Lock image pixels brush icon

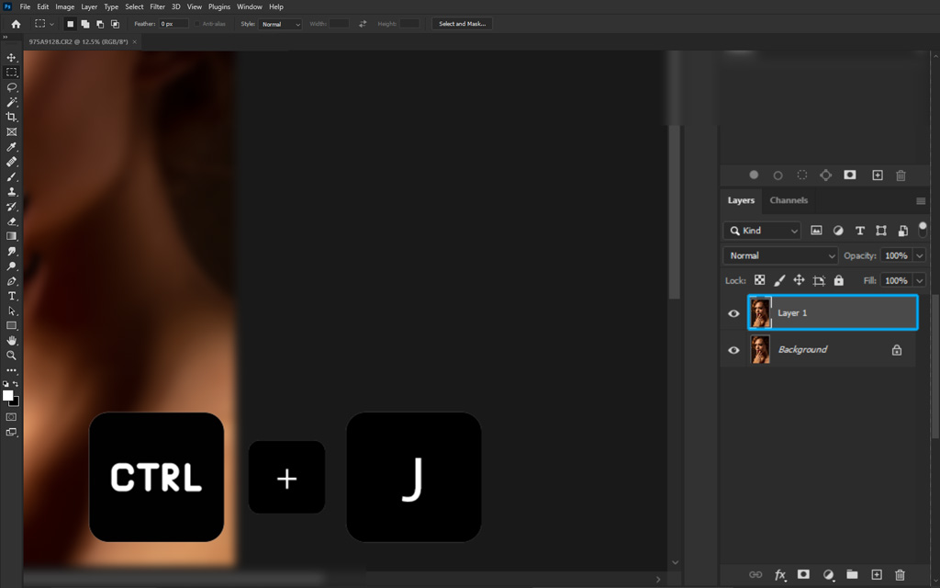tap(779, 280)
